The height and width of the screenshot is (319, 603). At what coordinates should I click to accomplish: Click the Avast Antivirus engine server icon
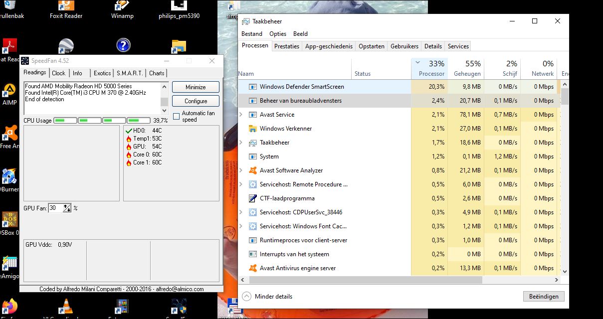coord(252,268)
